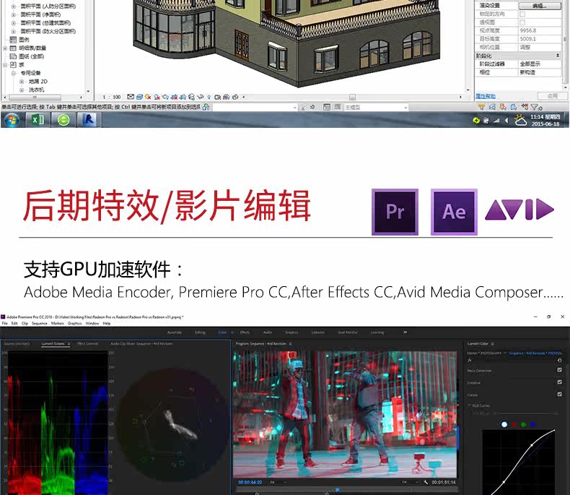Open Revit visual style icon

point(139,97)
